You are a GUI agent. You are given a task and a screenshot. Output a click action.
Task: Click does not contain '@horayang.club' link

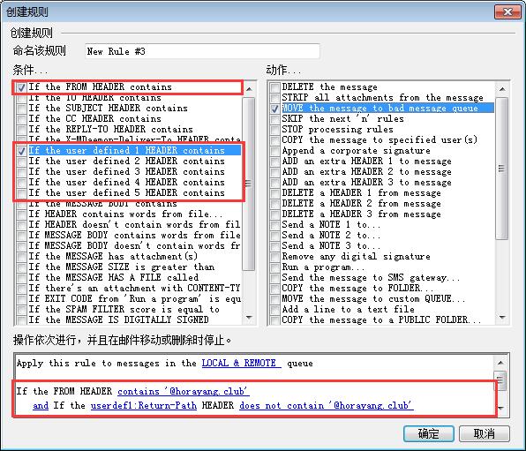click(327, 406)
